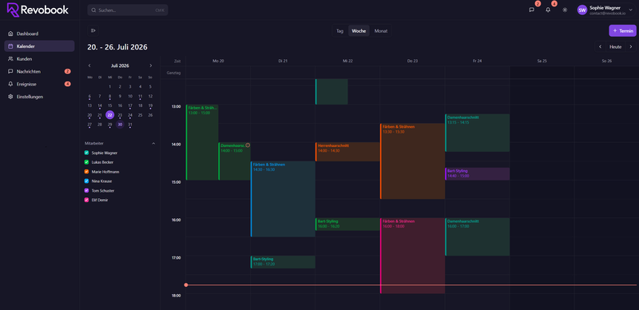
Task: Open the messages icon in top bar
Action: tap(531, 10)
